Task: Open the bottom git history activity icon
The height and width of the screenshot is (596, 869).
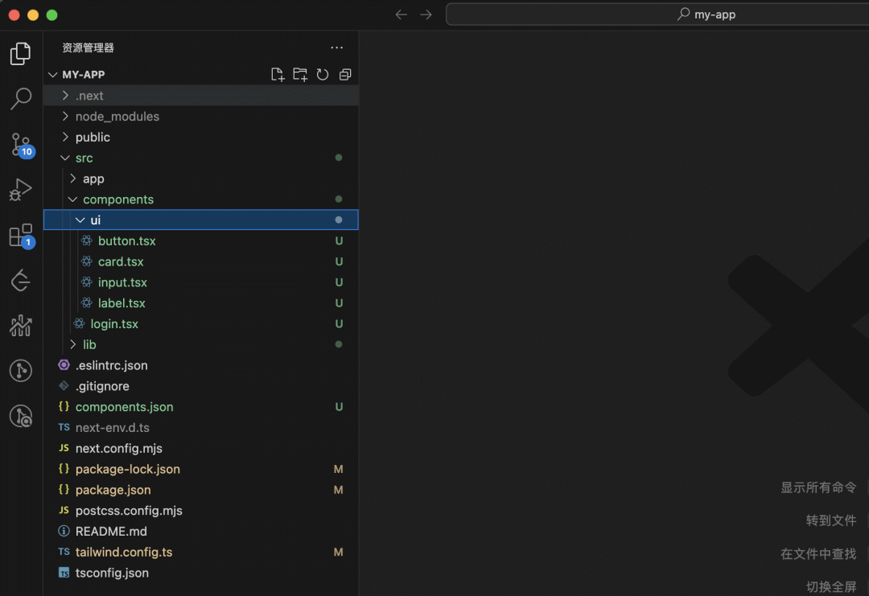Action: [20, 416]
